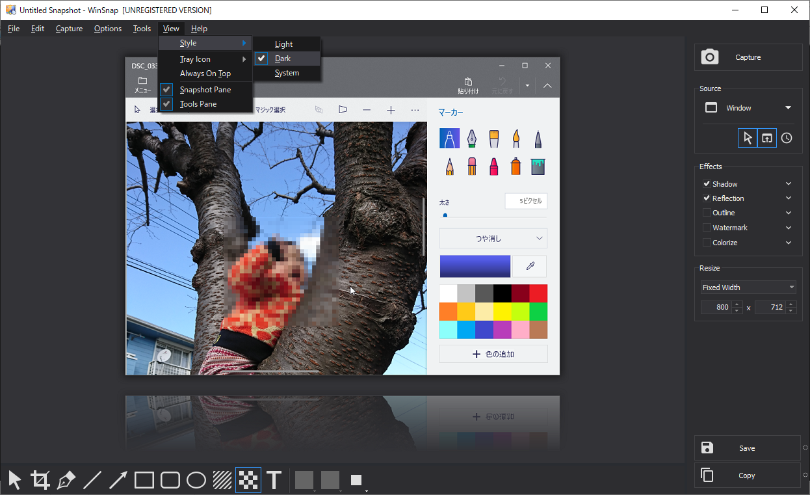Open the File menu
The width and height of the screenshot is (810, 495).
tap(14, 29)
